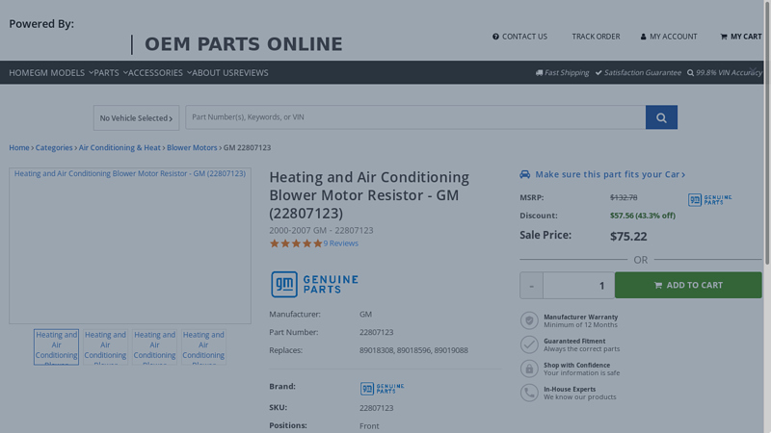Click the sale price $75.22
This screenshot has height=433, width=771.
coord(628,236)
